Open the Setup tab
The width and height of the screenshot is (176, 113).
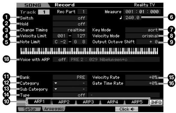point(29,109)
